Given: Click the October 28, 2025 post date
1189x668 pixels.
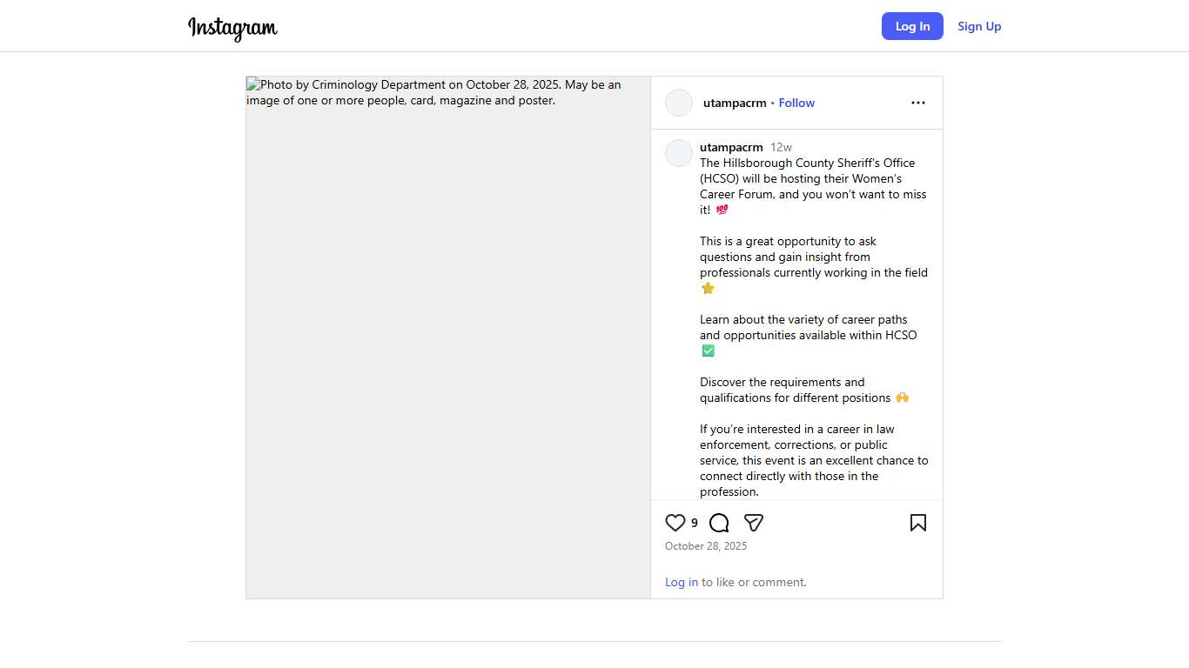Looking at the screenshot, I should [706, 546].
